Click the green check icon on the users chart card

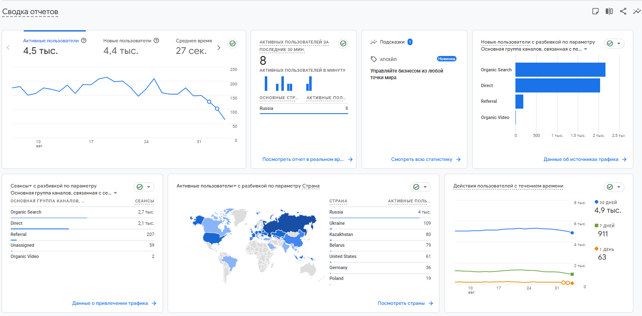[x=232, y=44]
